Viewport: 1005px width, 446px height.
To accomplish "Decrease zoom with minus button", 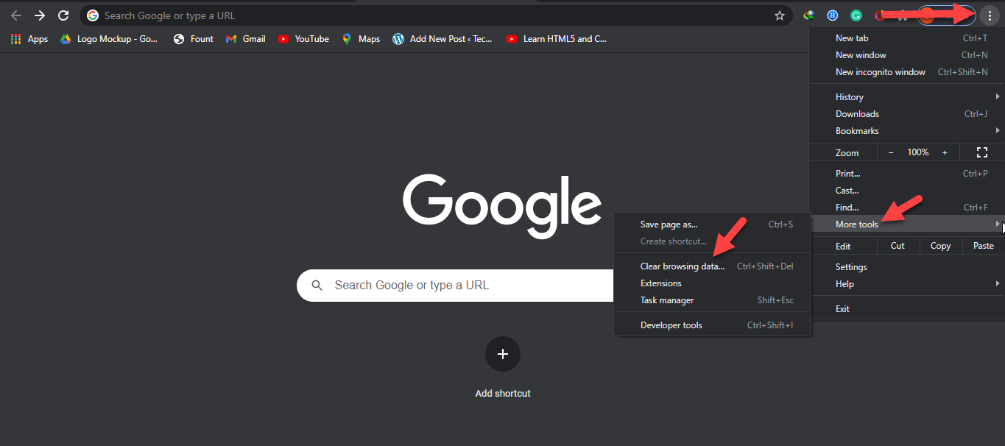I will (891, 152).
